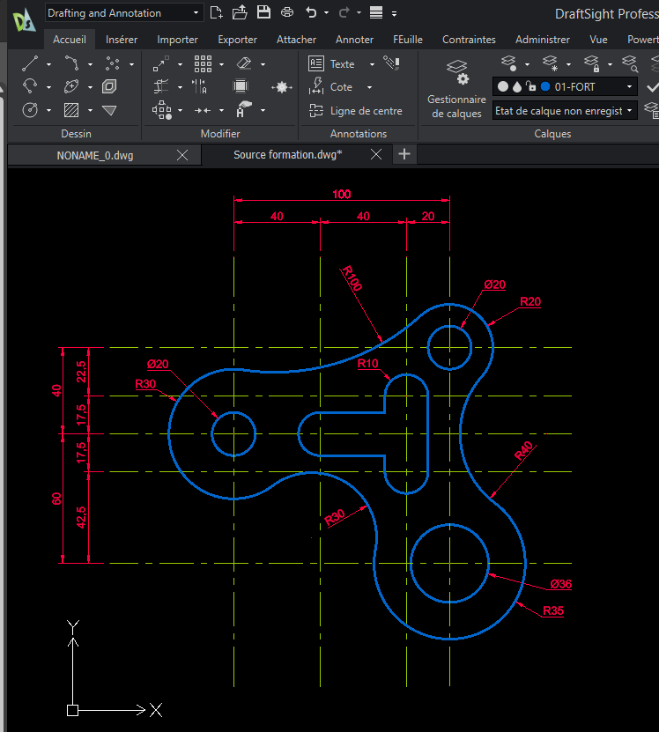Select the Move/Copy entity tool
659x732 pixels.
(161, 63)
